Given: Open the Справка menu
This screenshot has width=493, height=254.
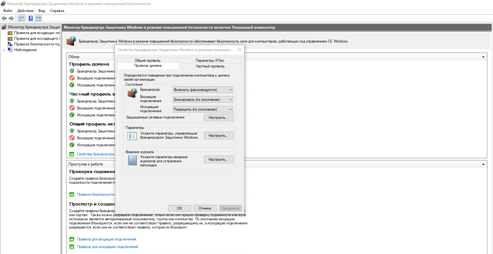Looking at the screenshot, I should tap(57, 11).
